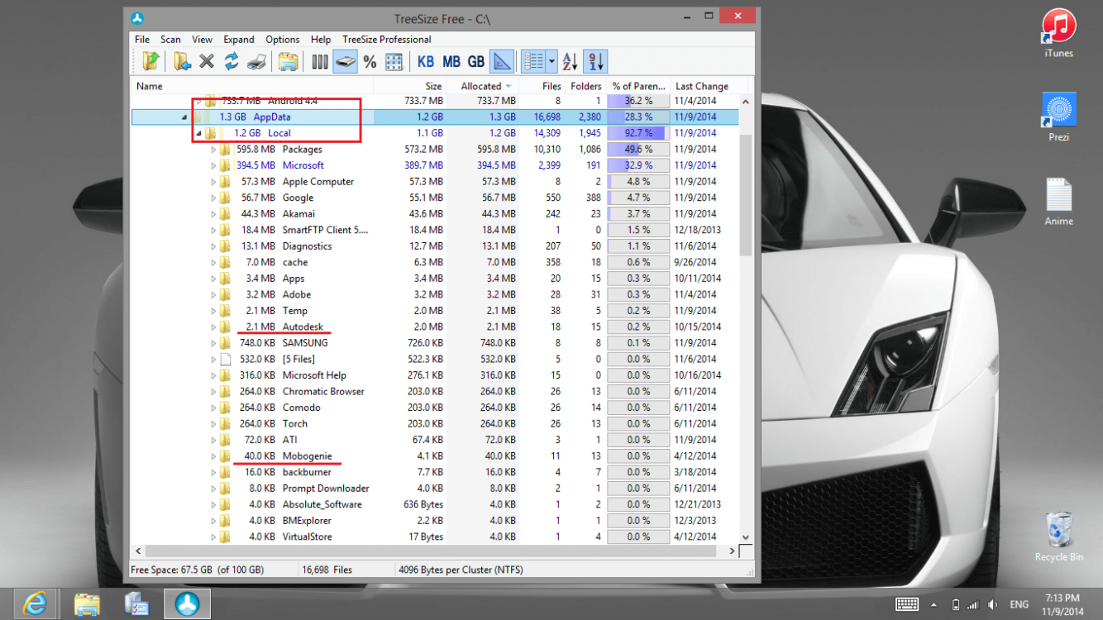Image resolution: width=1103 pixels, height=620 pixels.
Task: Click the Allocated column header
Action: pos(483,86)
